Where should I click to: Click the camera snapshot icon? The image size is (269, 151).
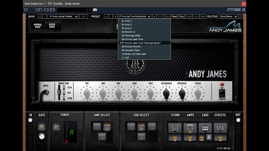pyautogui.click(x=95, y=10)
